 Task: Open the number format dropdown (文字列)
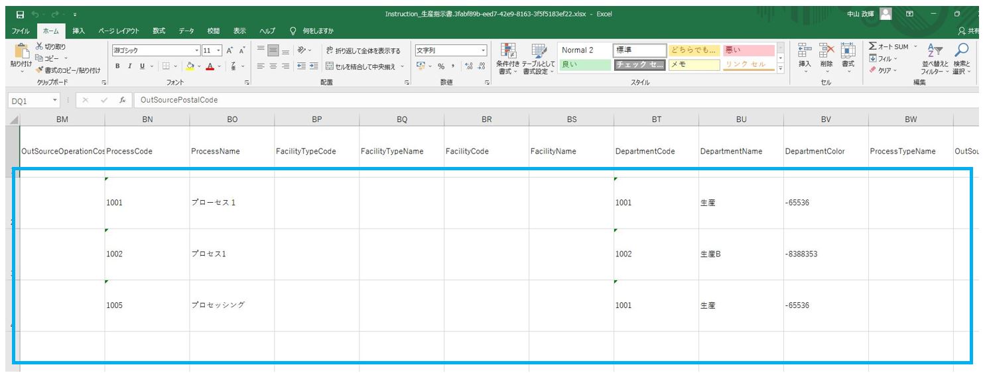point(484,50)
